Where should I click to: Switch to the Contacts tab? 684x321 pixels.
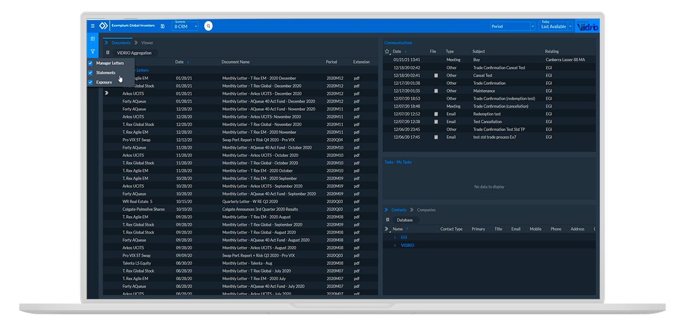pyautogui.click(x=399, y=210)
